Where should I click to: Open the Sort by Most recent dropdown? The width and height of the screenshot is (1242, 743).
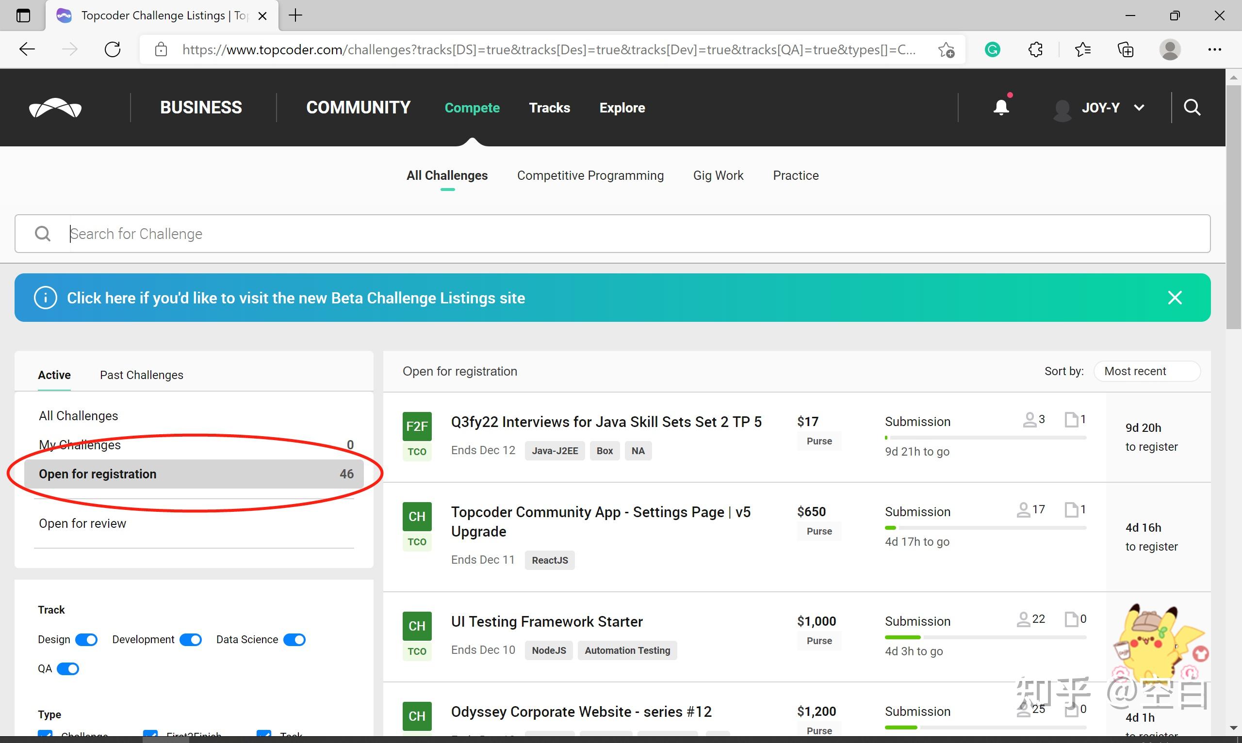(1146, 371)
